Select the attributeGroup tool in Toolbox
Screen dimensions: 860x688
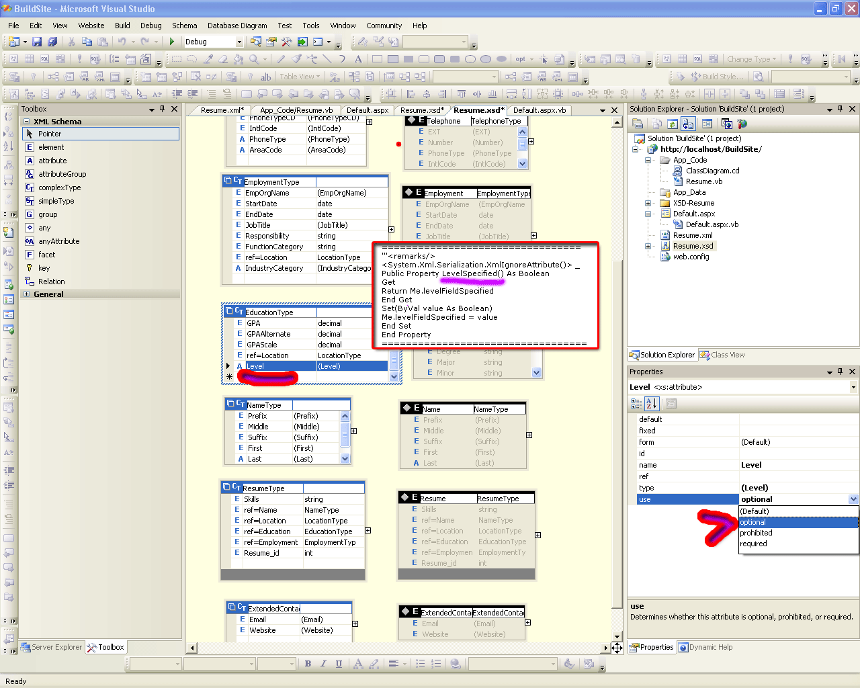click(x=101, y=174)
